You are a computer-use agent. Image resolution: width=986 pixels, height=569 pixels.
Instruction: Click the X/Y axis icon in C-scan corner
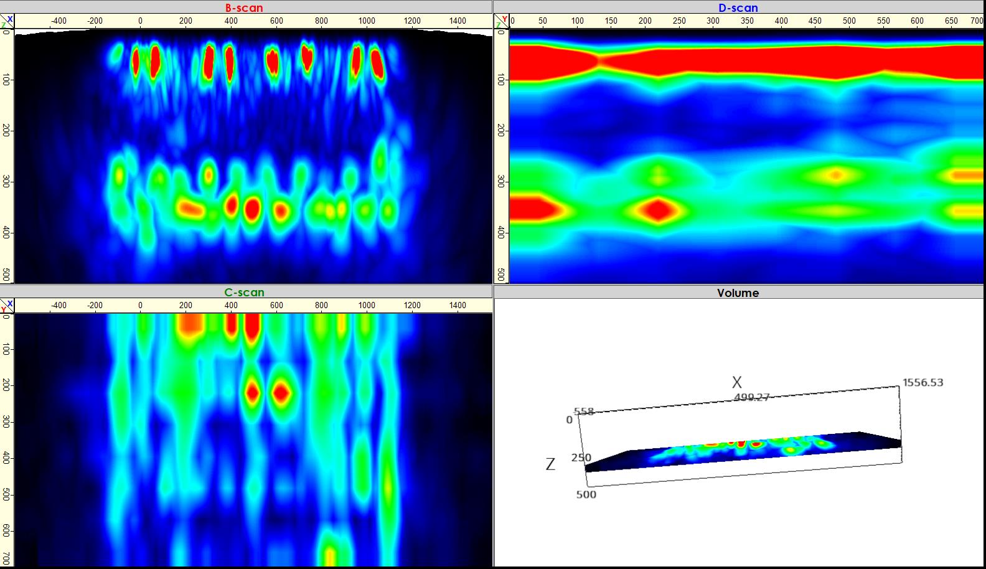[7, 306]
